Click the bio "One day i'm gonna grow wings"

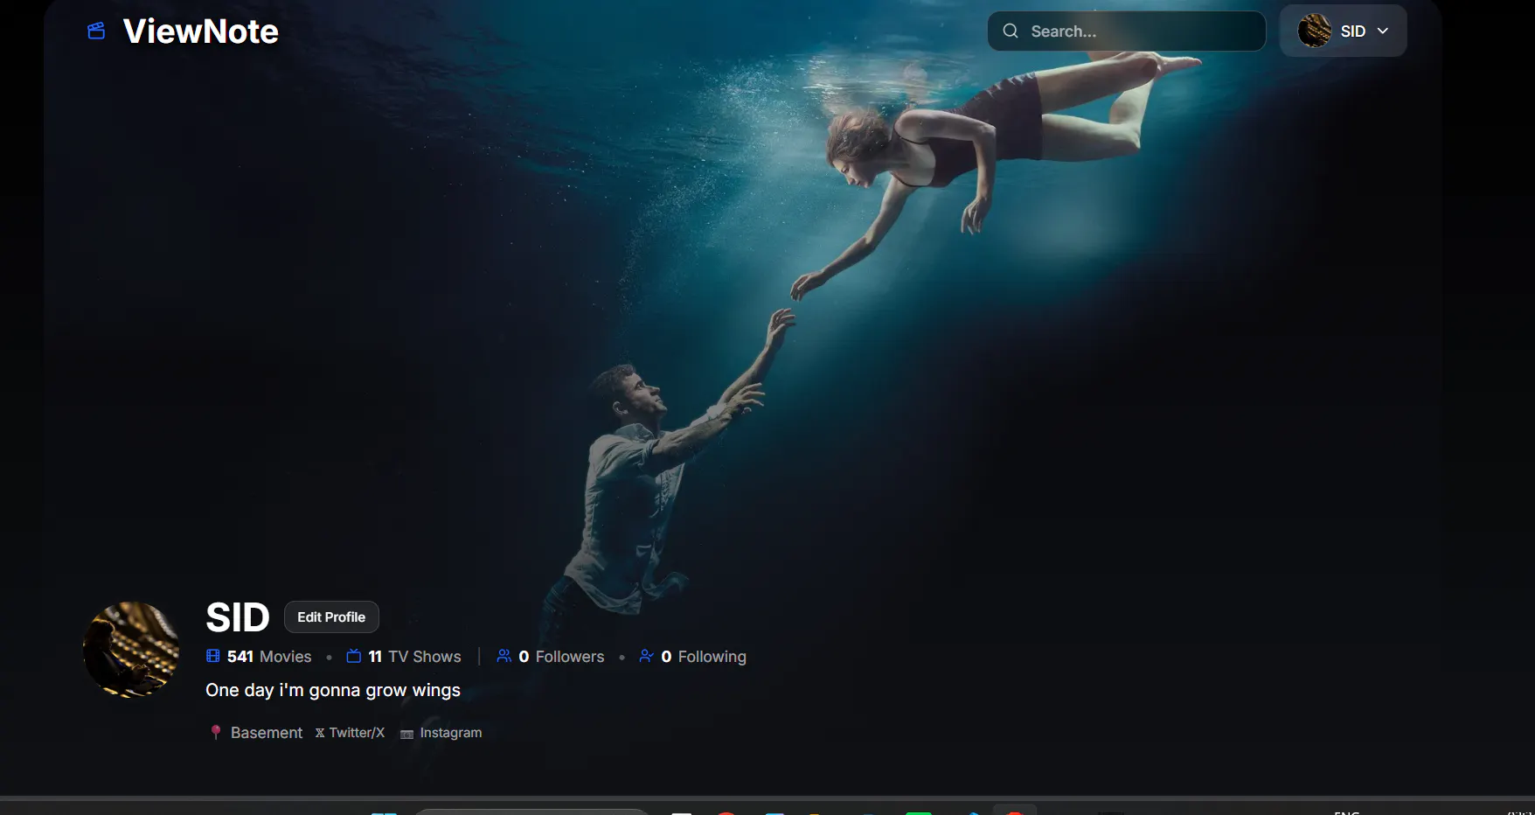pyautogui.click(x=333, y=690)
